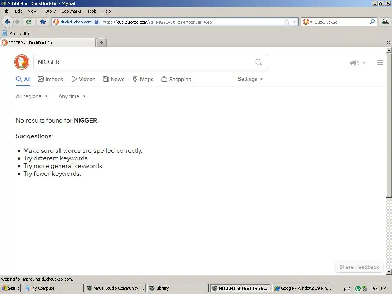The height and width of the screenshot is (294, 392).
Task: Click the 'Suggestions:' heading text
Action: [x=34, y=136]
